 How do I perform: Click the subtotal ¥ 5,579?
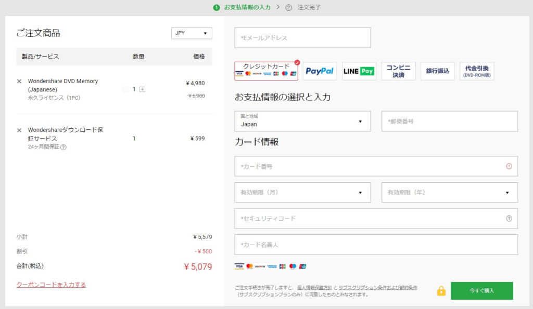point(202,237)
